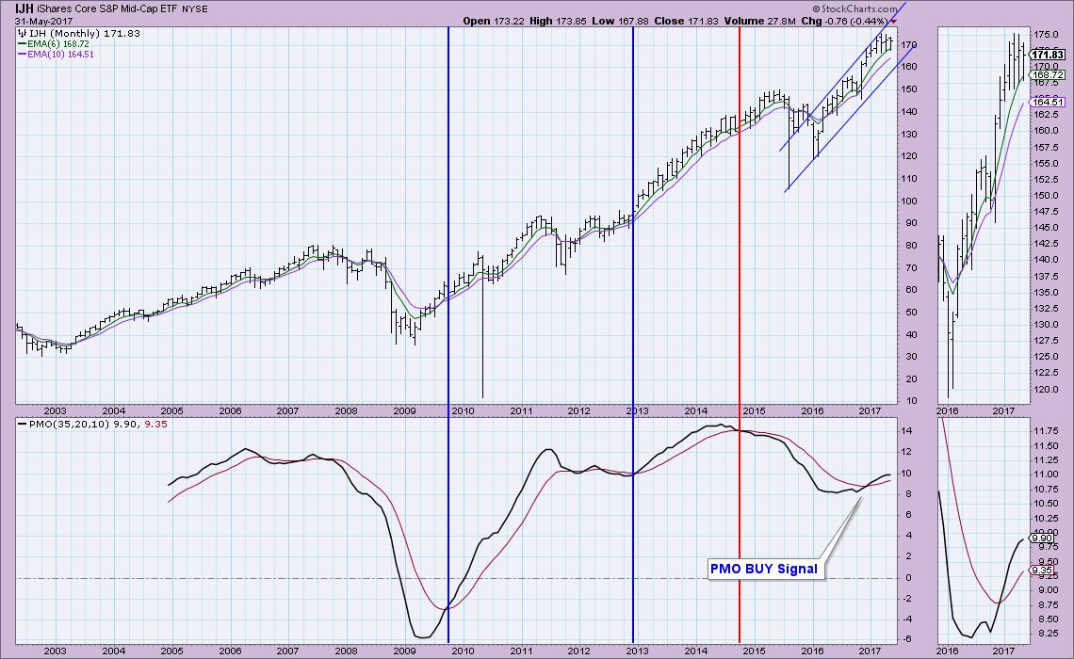This screenshot has width=1074, height=659.
Task: Click the 100 level on the main price axis
Action: pyautogui.click(x=908, y=201)
